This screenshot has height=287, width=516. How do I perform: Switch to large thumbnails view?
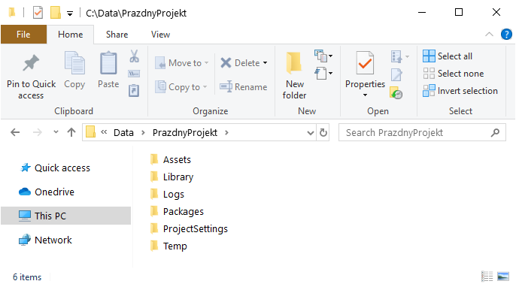point(503,276)
